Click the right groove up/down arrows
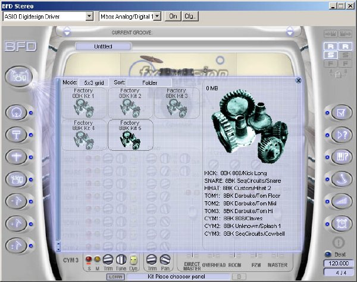Viewport: 357px width, 282px height. pyautogui.click(x=290, y=31)
